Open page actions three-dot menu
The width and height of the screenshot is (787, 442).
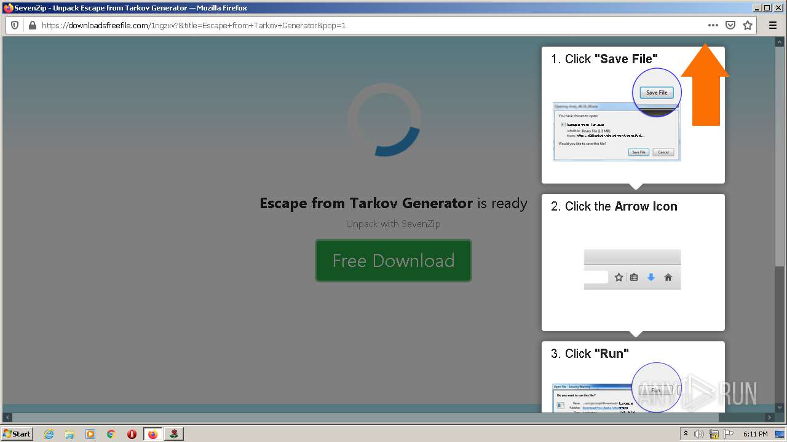tap(713, 25)
